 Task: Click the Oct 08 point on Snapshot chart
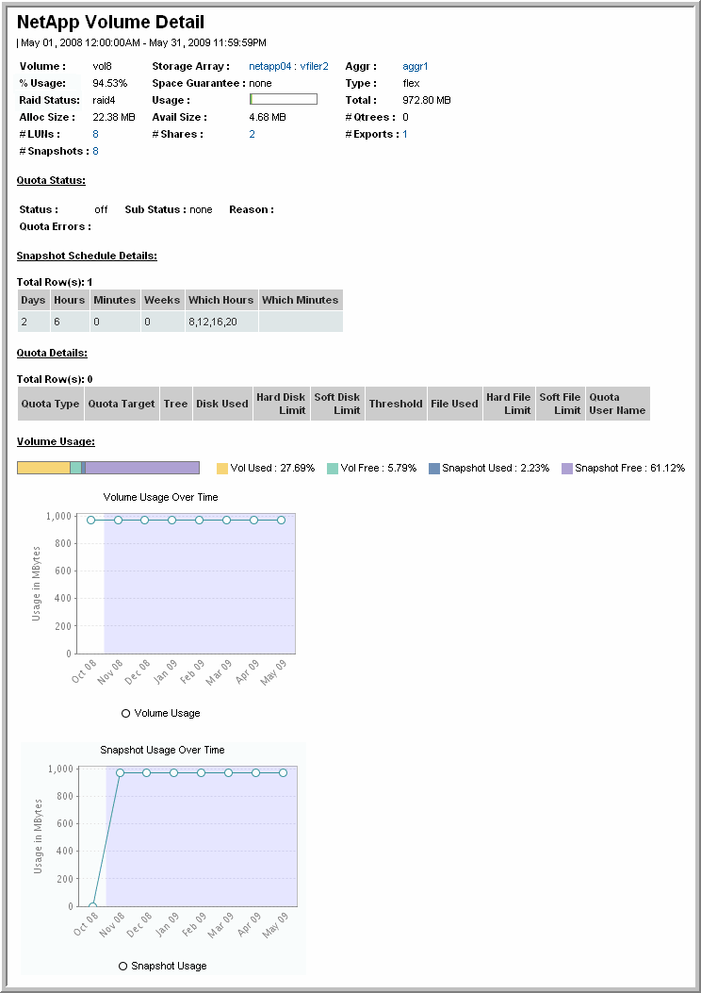(92, 906)
